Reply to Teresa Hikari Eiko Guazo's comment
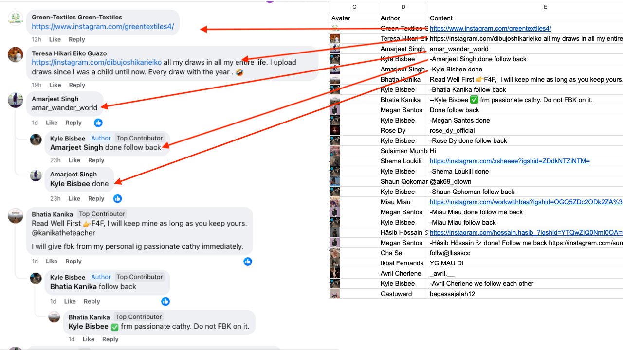Screen dimensions: 623x350 77,85
